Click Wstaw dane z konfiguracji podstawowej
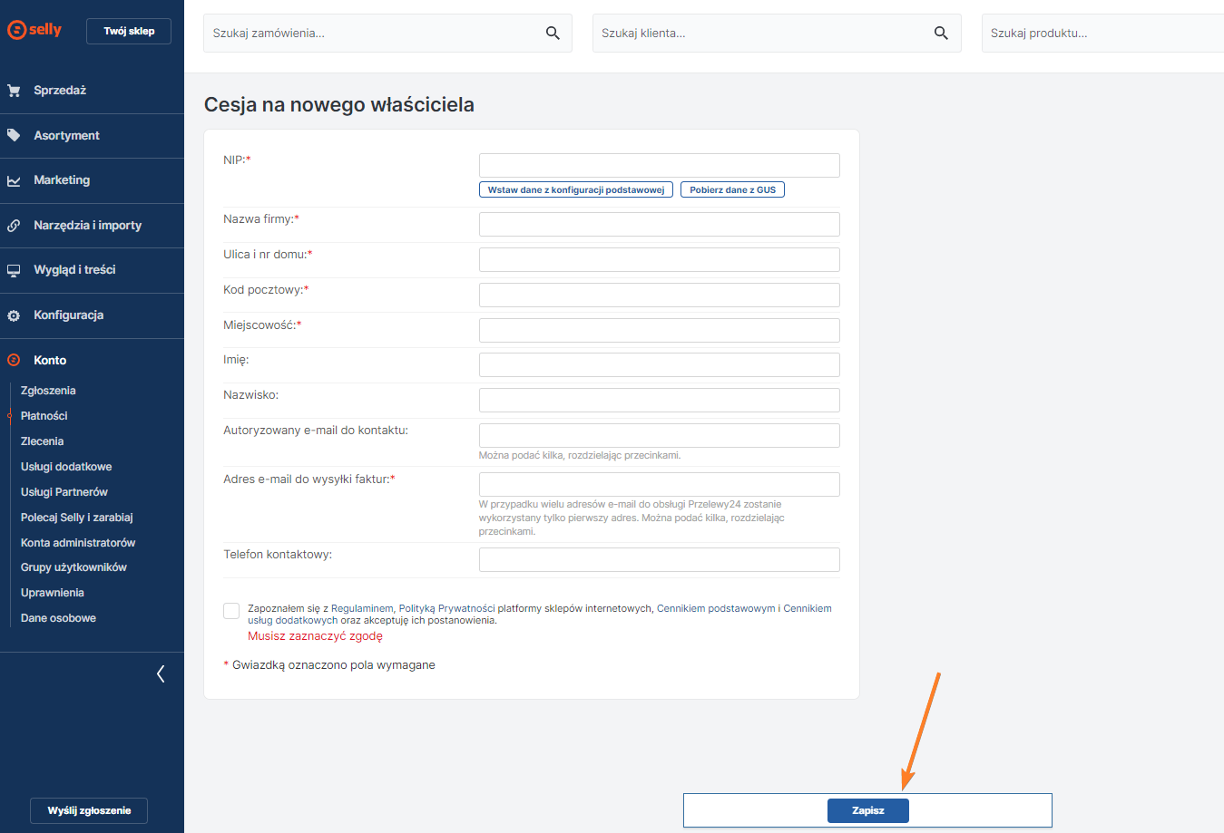The height and width of the screenshot is (833, 1224). coord(575,190)
